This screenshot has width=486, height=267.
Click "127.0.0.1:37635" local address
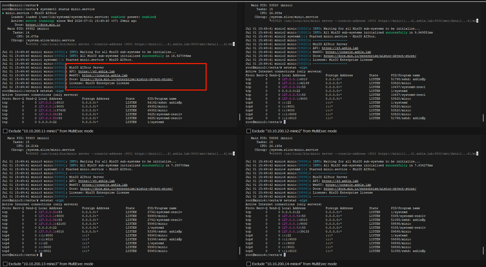[x=52, y=111]
